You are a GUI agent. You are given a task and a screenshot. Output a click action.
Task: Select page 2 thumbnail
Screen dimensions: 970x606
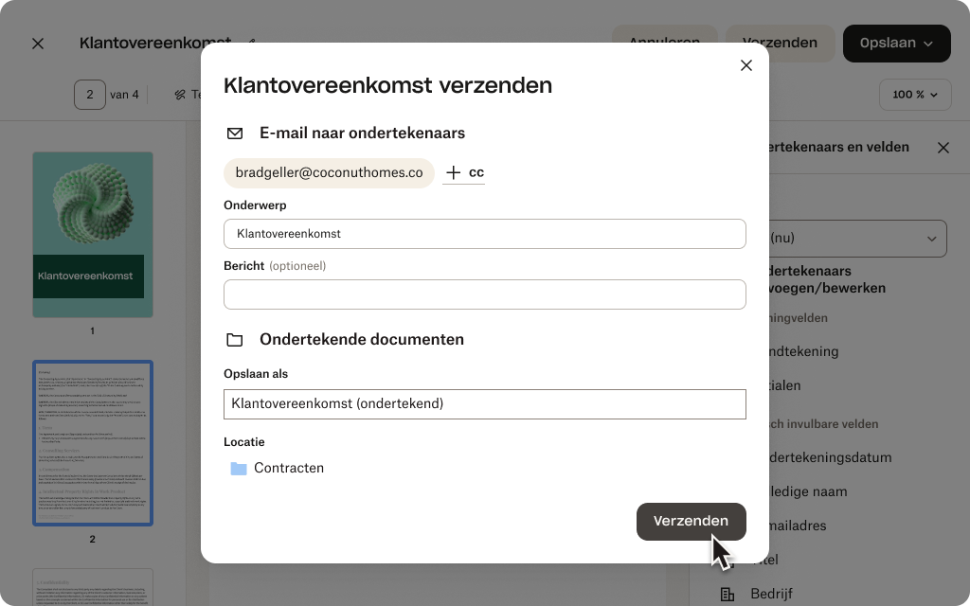click(x=93, y=443)
